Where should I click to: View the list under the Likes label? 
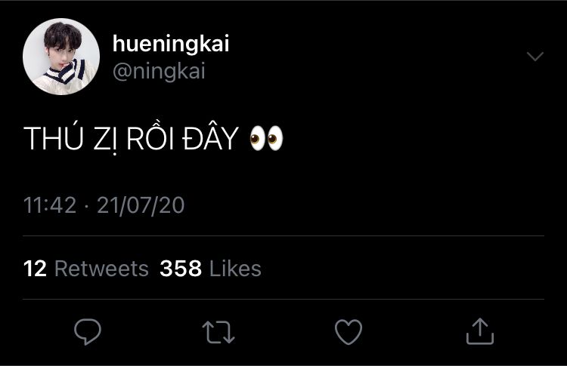point(235,269)
